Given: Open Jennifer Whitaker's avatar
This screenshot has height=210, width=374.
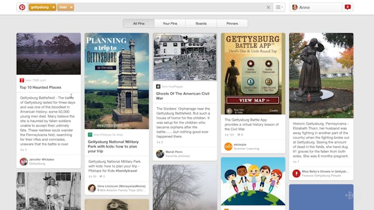Looking at the screenshot, I should (x=23, y=162).
